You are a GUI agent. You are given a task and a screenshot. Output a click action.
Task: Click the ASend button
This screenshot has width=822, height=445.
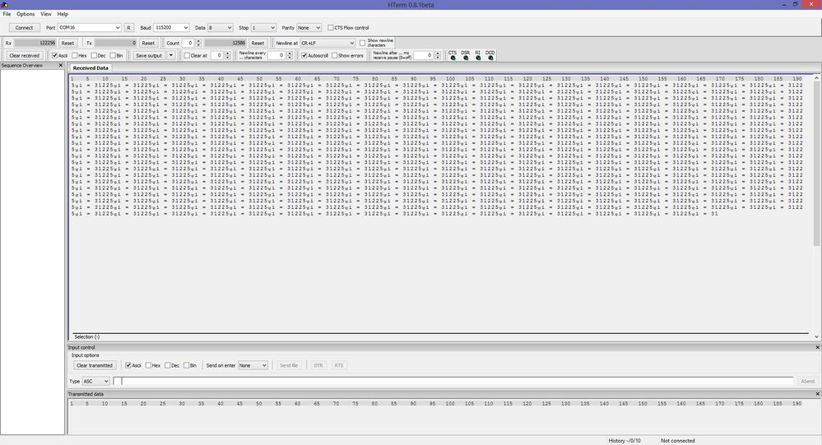[x=808, y=381]
